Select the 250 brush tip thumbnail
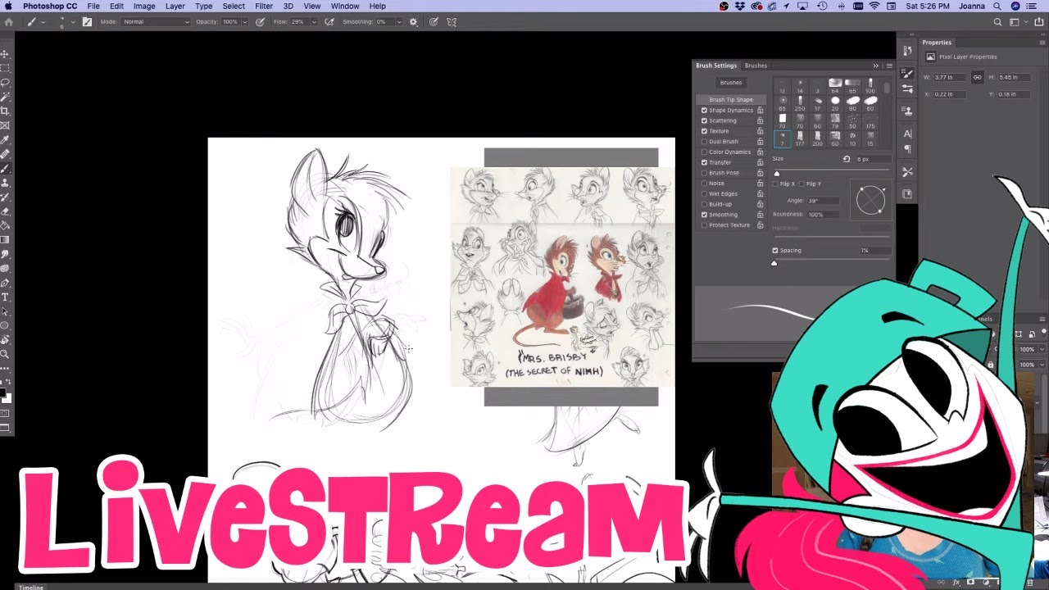The image size is (1049, 590). (800, 103)
